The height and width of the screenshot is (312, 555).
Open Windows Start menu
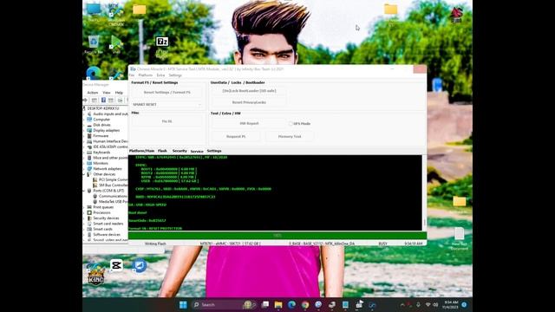pyautogui.click(x=183, y=304)
